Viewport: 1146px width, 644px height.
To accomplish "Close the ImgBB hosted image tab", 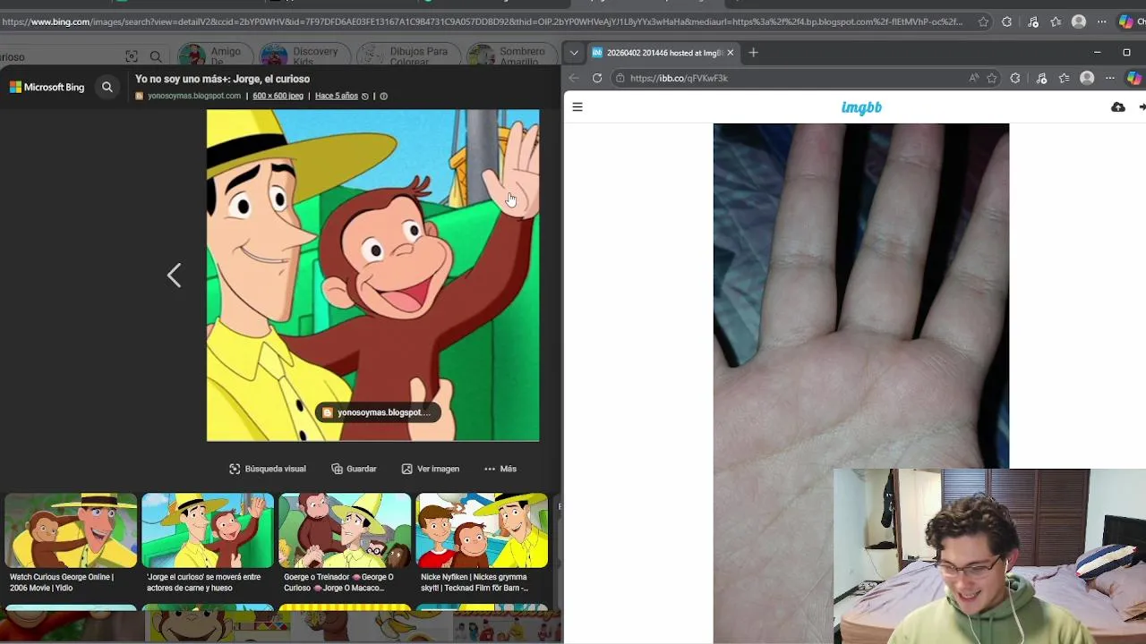I will coord(730,53).
